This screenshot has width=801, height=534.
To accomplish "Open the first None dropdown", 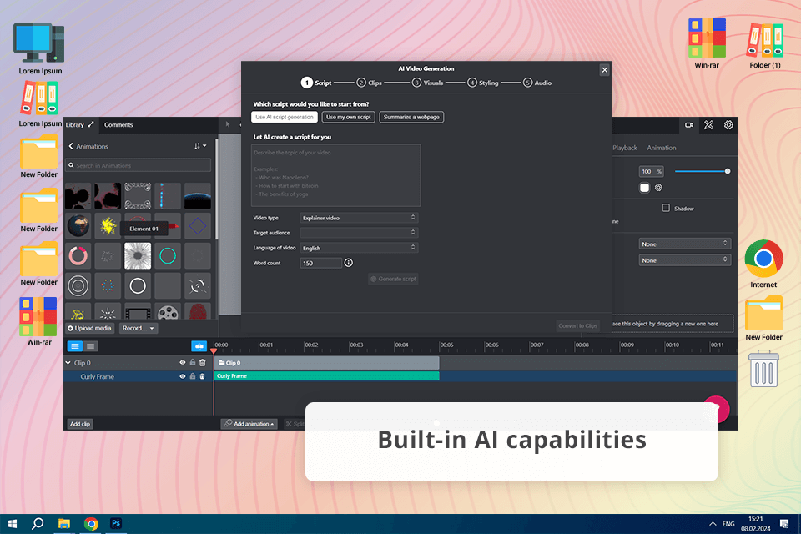I will point(684,244).
